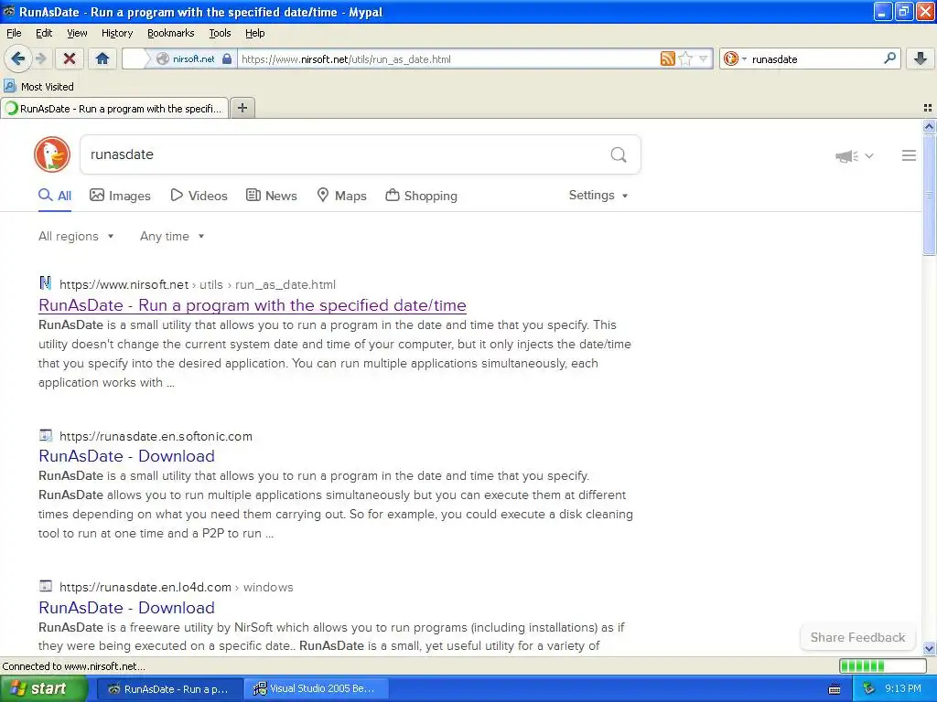Open the megaphone notifications dropdown
Image resolution: width=937 pixels, height=702 pixels.
(x=855, y=155)
